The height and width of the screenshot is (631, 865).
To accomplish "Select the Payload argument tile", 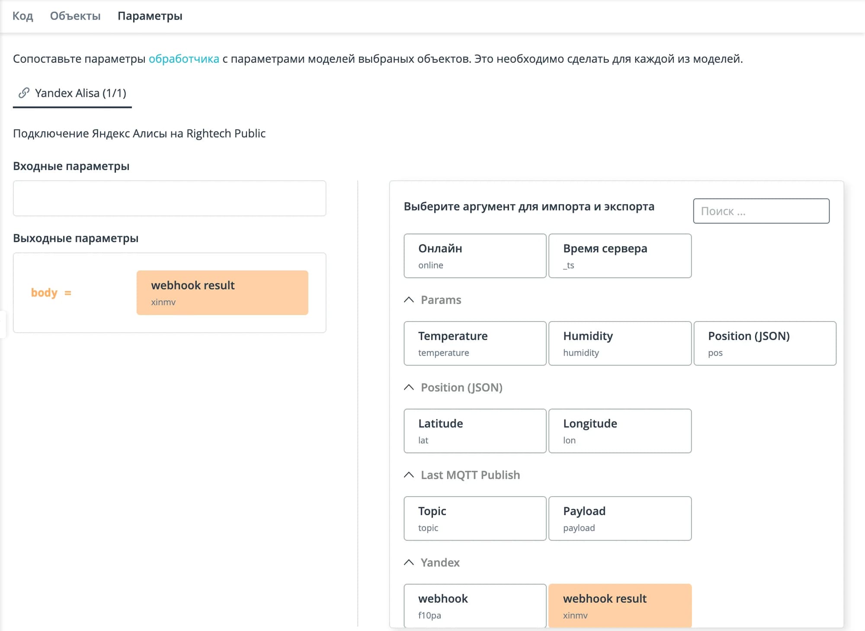I will (x=620, y=519).
